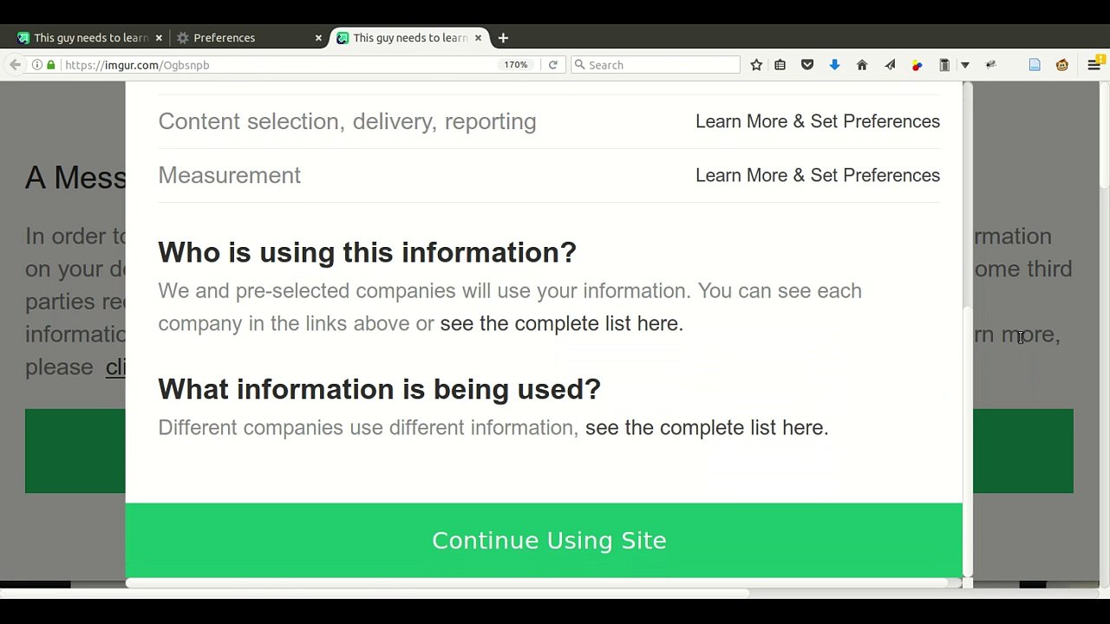Bookmark this page with the star icon
Viewport: 1110px width, 624px height.
(756, 65)
